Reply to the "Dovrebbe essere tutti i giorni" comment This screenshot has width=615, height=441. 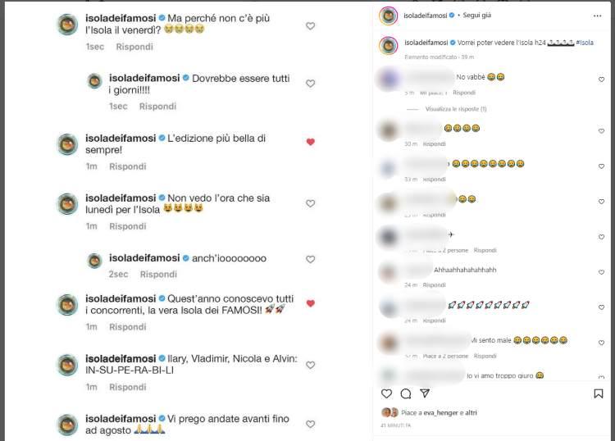pyautogui.click(x=157, y=107)
